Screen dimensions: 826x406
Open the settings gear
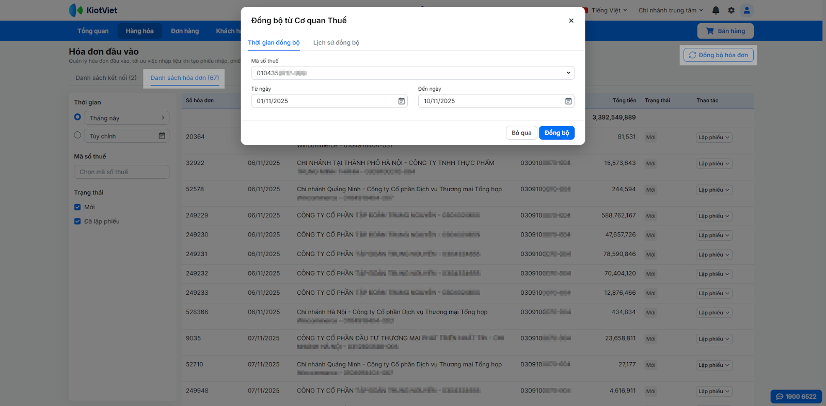[x=731, y=10]
